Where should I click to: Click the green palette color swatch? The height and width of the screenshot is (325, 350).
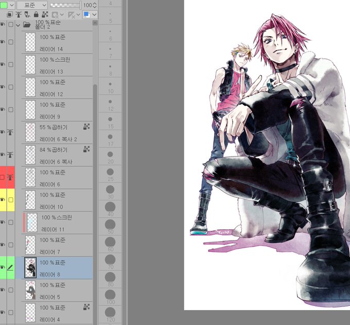[4, 5]
